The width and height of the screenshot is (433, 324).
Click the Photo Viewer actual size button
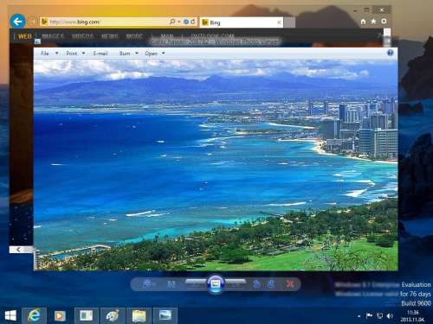171,284
